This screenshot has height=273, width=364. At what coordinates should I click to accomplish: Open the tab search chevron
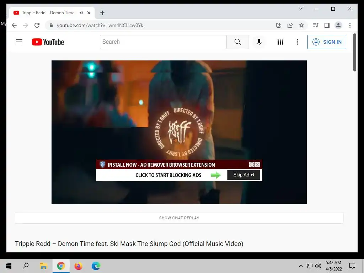click(300, 9)
